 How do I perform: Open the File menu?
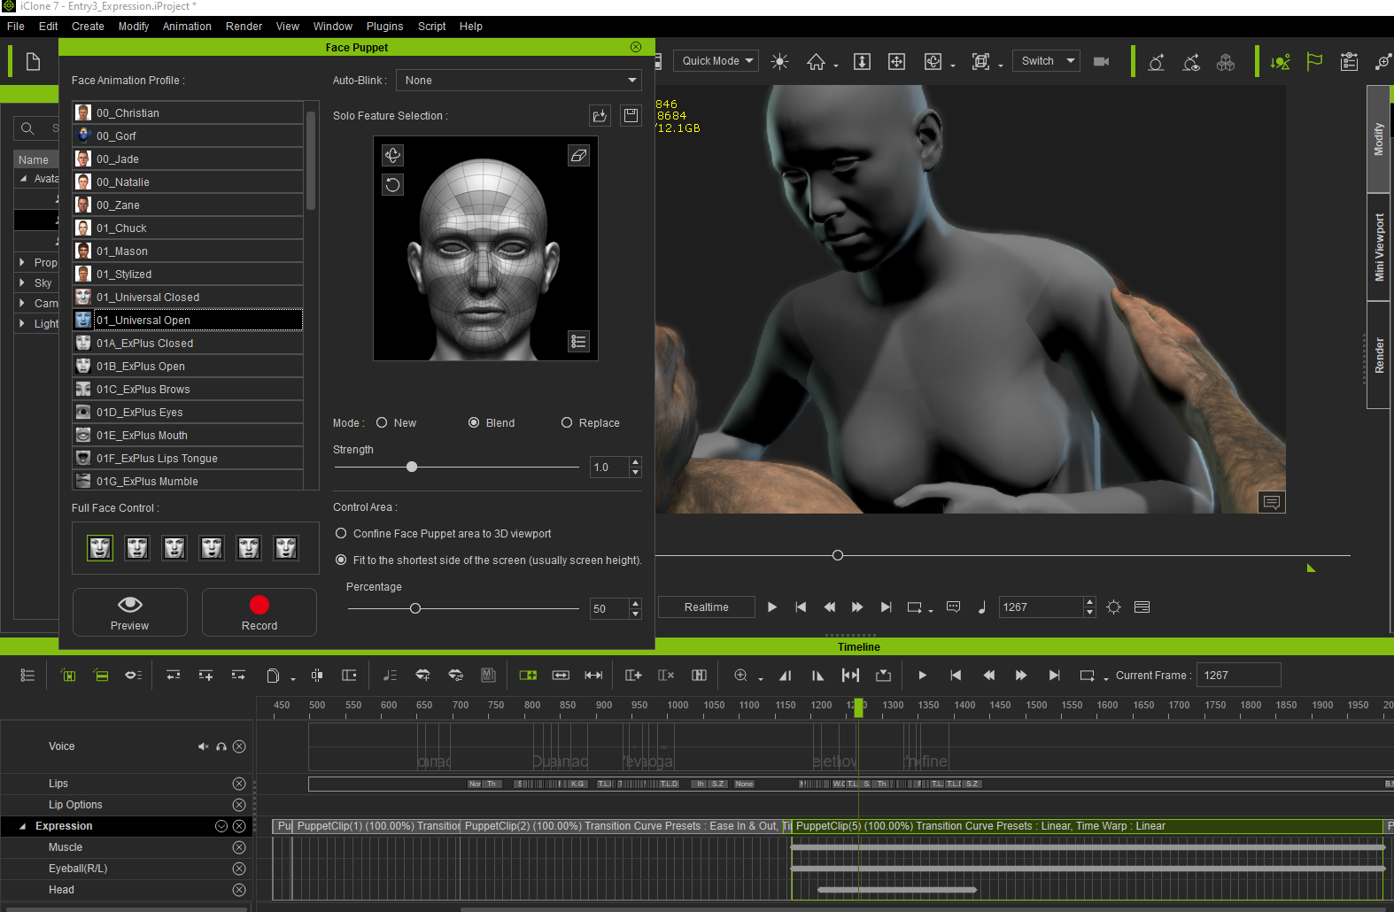16,27
